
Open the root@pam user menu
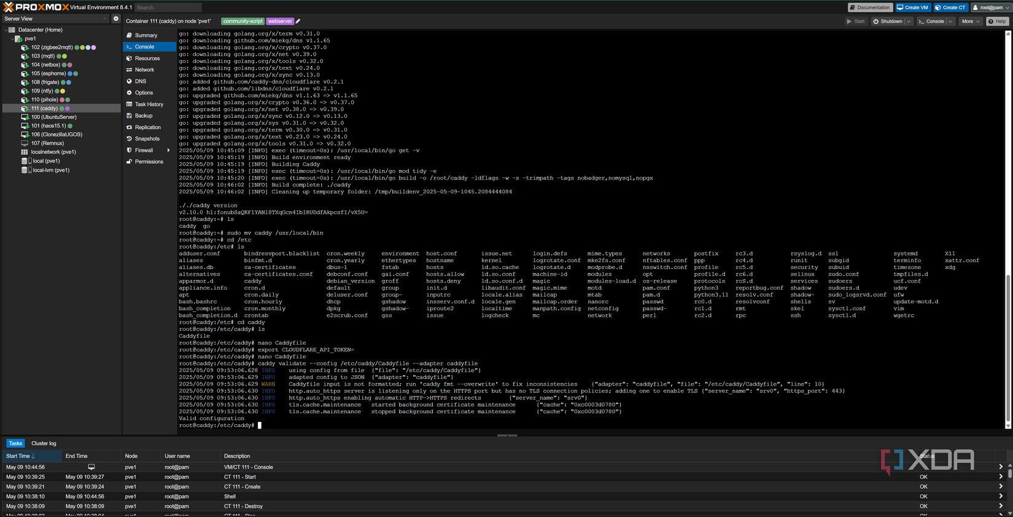pos(991,7)
